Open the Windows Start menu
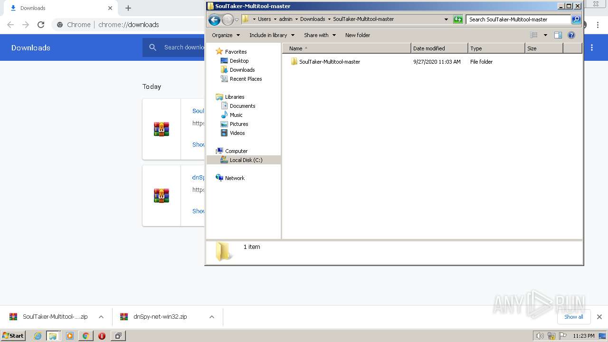The width and height of the screenshot is (608, 342). (13, 336)
